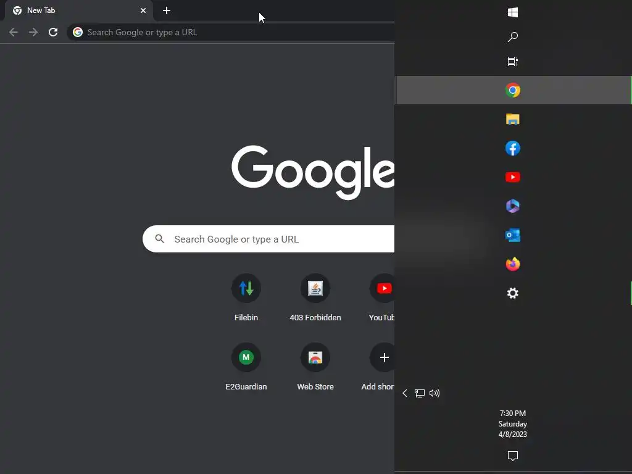Close the New Tab tab
632x474 pixels.
pos(143,10)
